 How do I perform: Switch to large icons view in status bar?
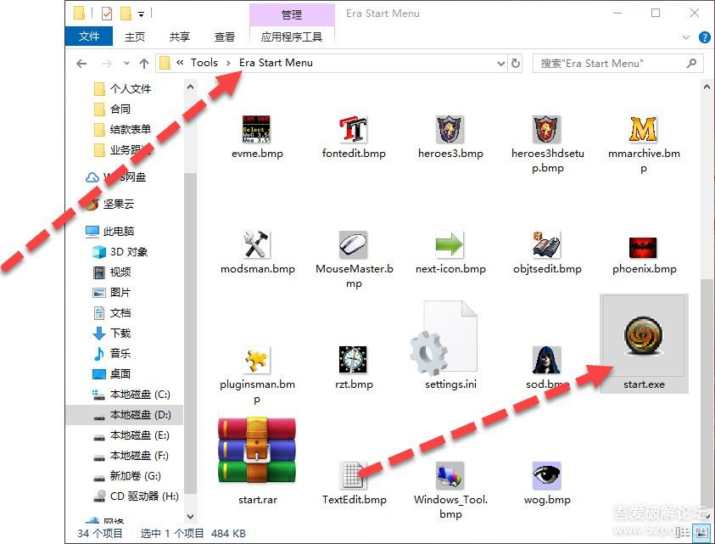tap(701, 533)
